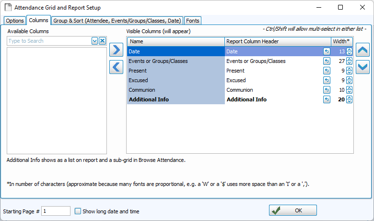Move selected column down with down arrow
The width and height of the screenshot is (374, 221).
point(363,67)
